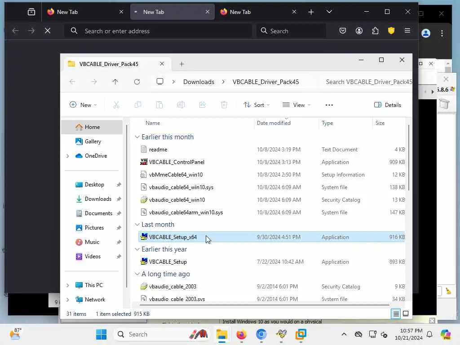Click Downloads in the breadcrumb path

pos(199,82)
